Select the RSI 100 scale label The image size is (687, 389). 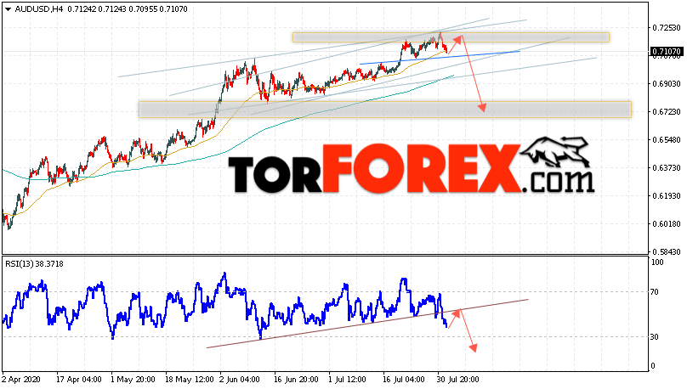point(657,262)
